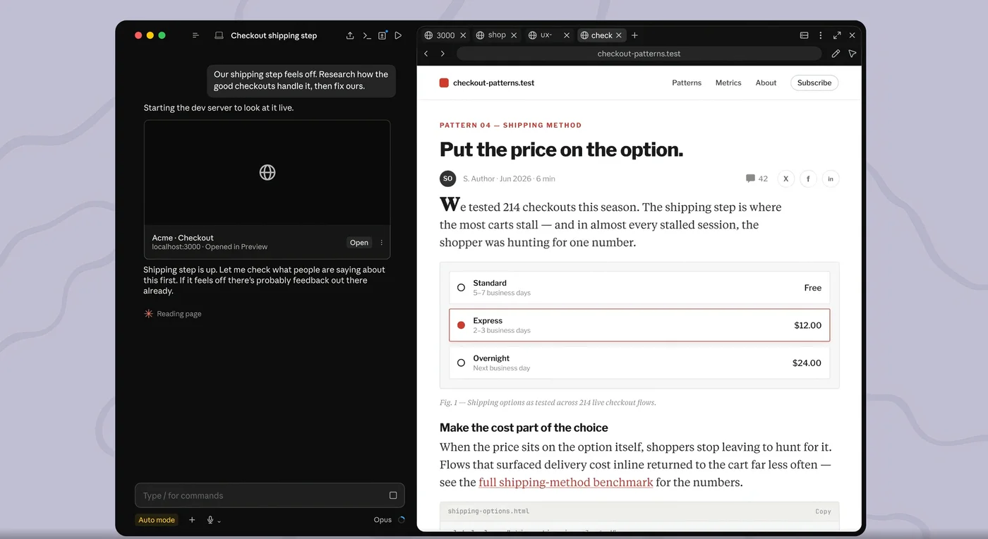The height and width of the screenshot is (539, 988).
Task: Go forward using browser forward arrow
Action: (442, 54)
